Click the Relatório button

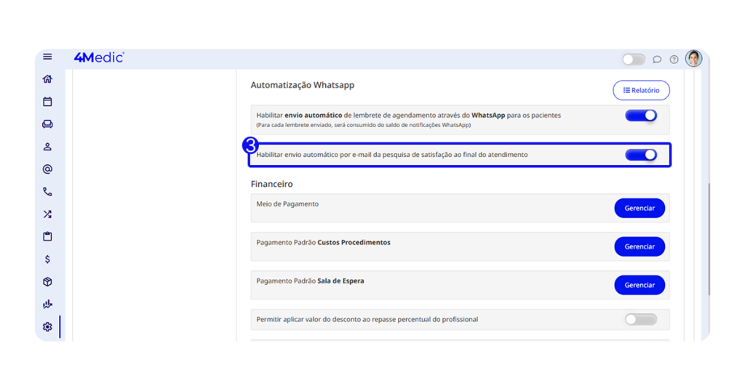click(x=641, y=90)
